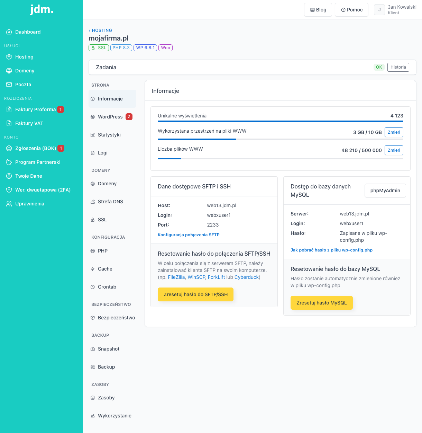Image resolution: width=422 pixels, height=433 pixels.
Task: Follow the Konfiguracja połączenia SFTP link
Action: [189, 235]
